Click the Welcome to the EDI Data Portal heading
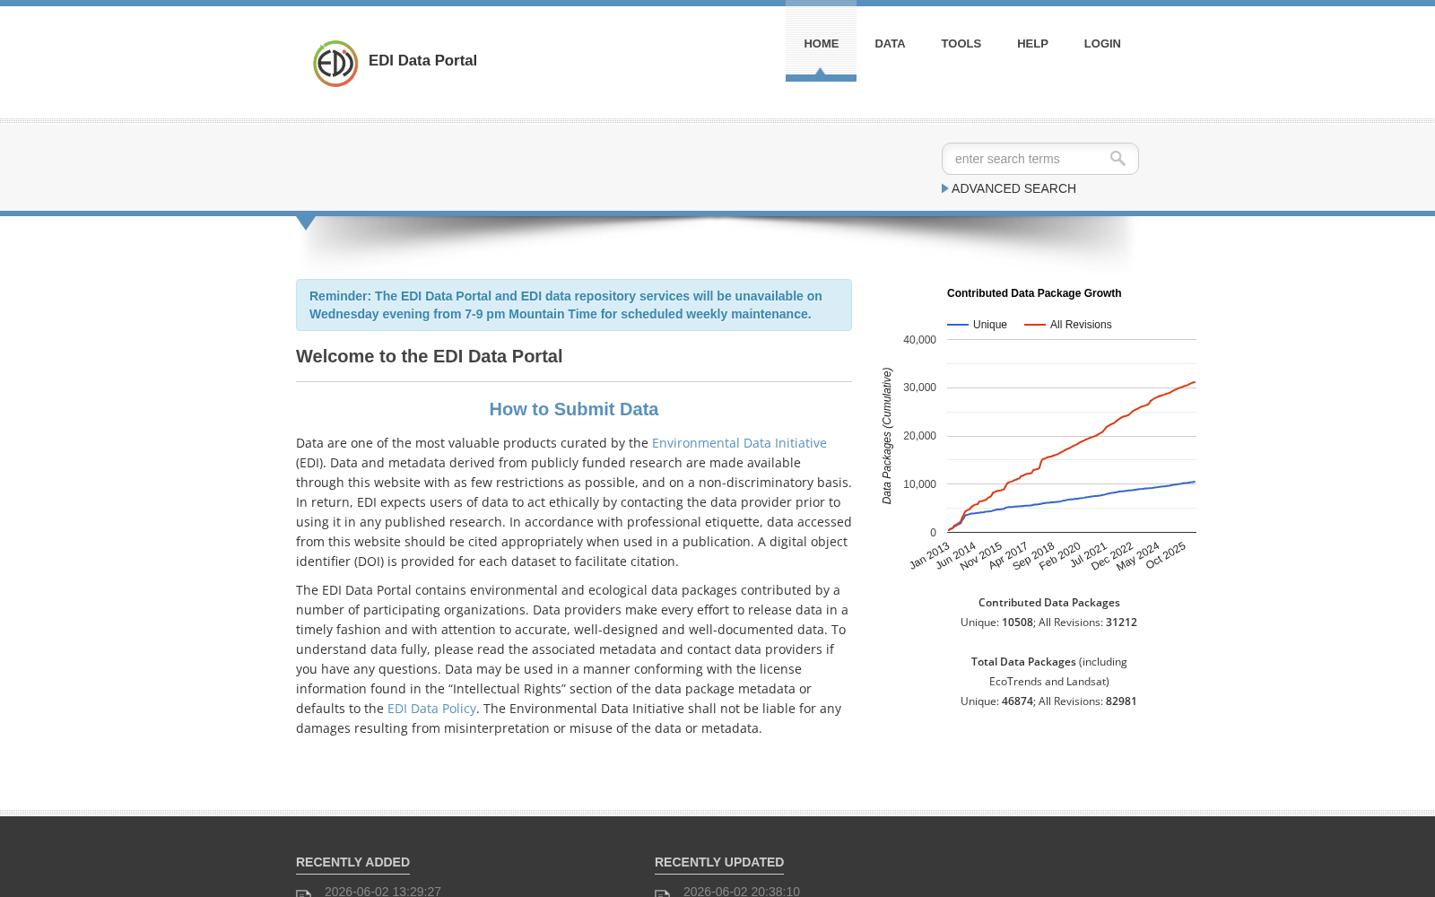The width and height of the screenshot is (1435, 897). point(429,356)
